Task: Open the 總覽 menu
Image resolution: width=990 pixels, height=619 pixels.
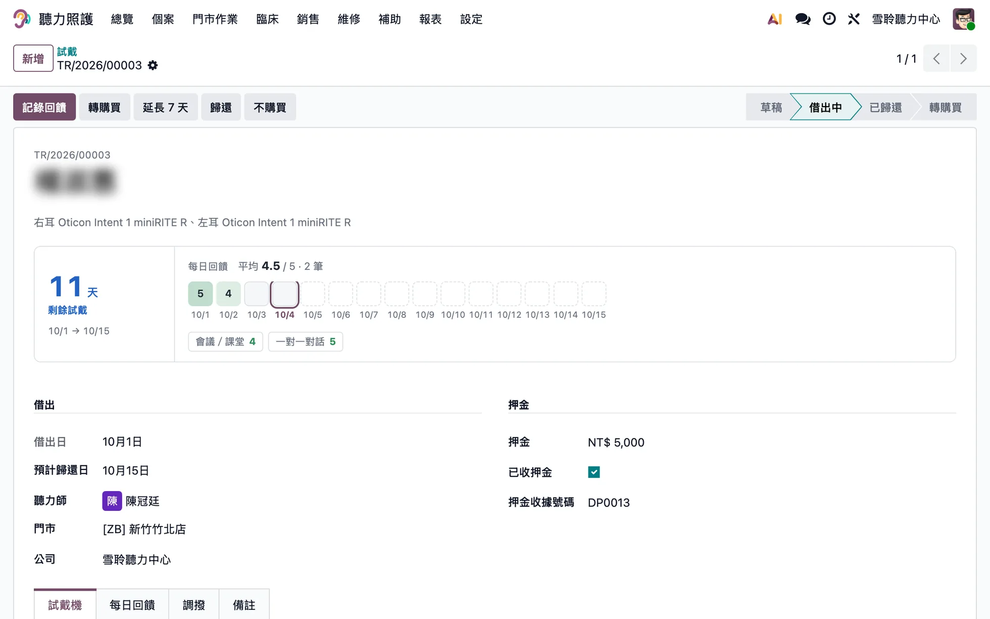Action: coord(122,19)
